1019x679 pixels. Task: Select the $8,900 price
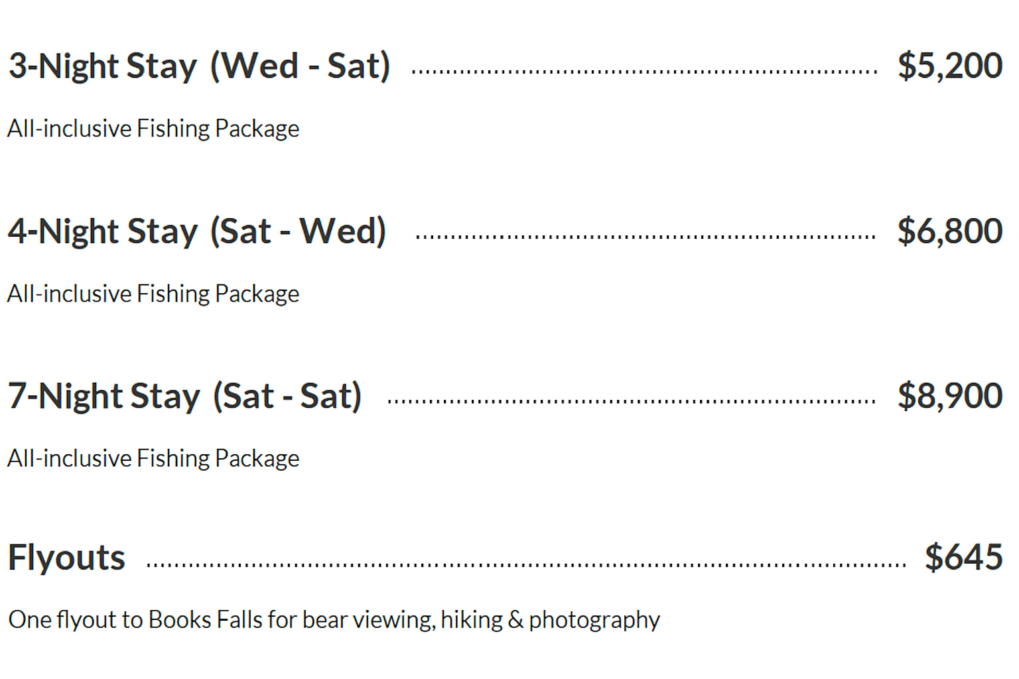[949, 397]
